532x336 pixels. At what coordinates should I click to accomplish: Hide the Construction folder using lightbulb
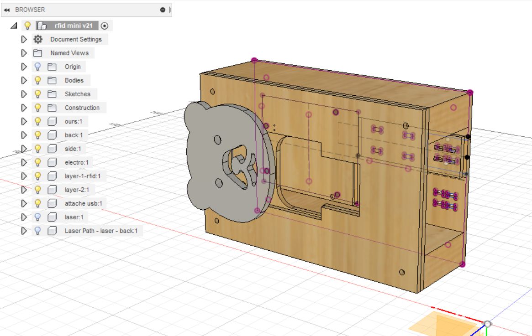37,108
